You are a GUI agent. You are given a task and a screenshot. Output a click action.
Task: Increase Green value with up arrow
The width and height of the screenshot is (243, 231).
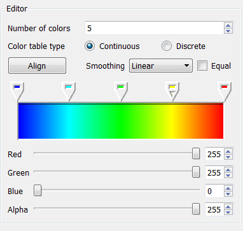[228, 170]
